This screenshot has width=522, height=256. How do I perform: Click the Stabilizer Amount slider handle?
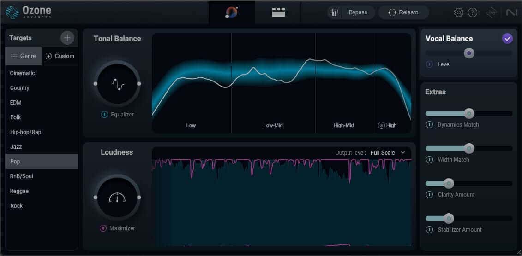[x=449, y=218]
